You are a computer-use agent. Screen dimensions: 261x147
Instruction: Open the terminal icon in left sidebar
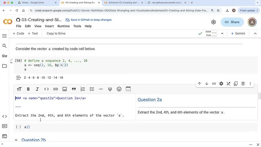(5, 136)
